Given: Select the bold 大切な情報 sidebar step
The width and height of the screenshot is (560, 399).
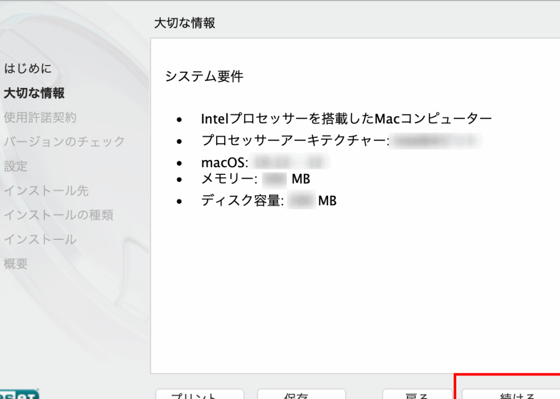Looking at the screenshot, I should pos(34,93).
